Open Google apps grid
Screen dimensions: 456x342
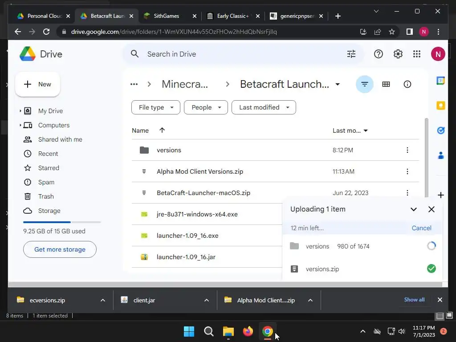417,54
